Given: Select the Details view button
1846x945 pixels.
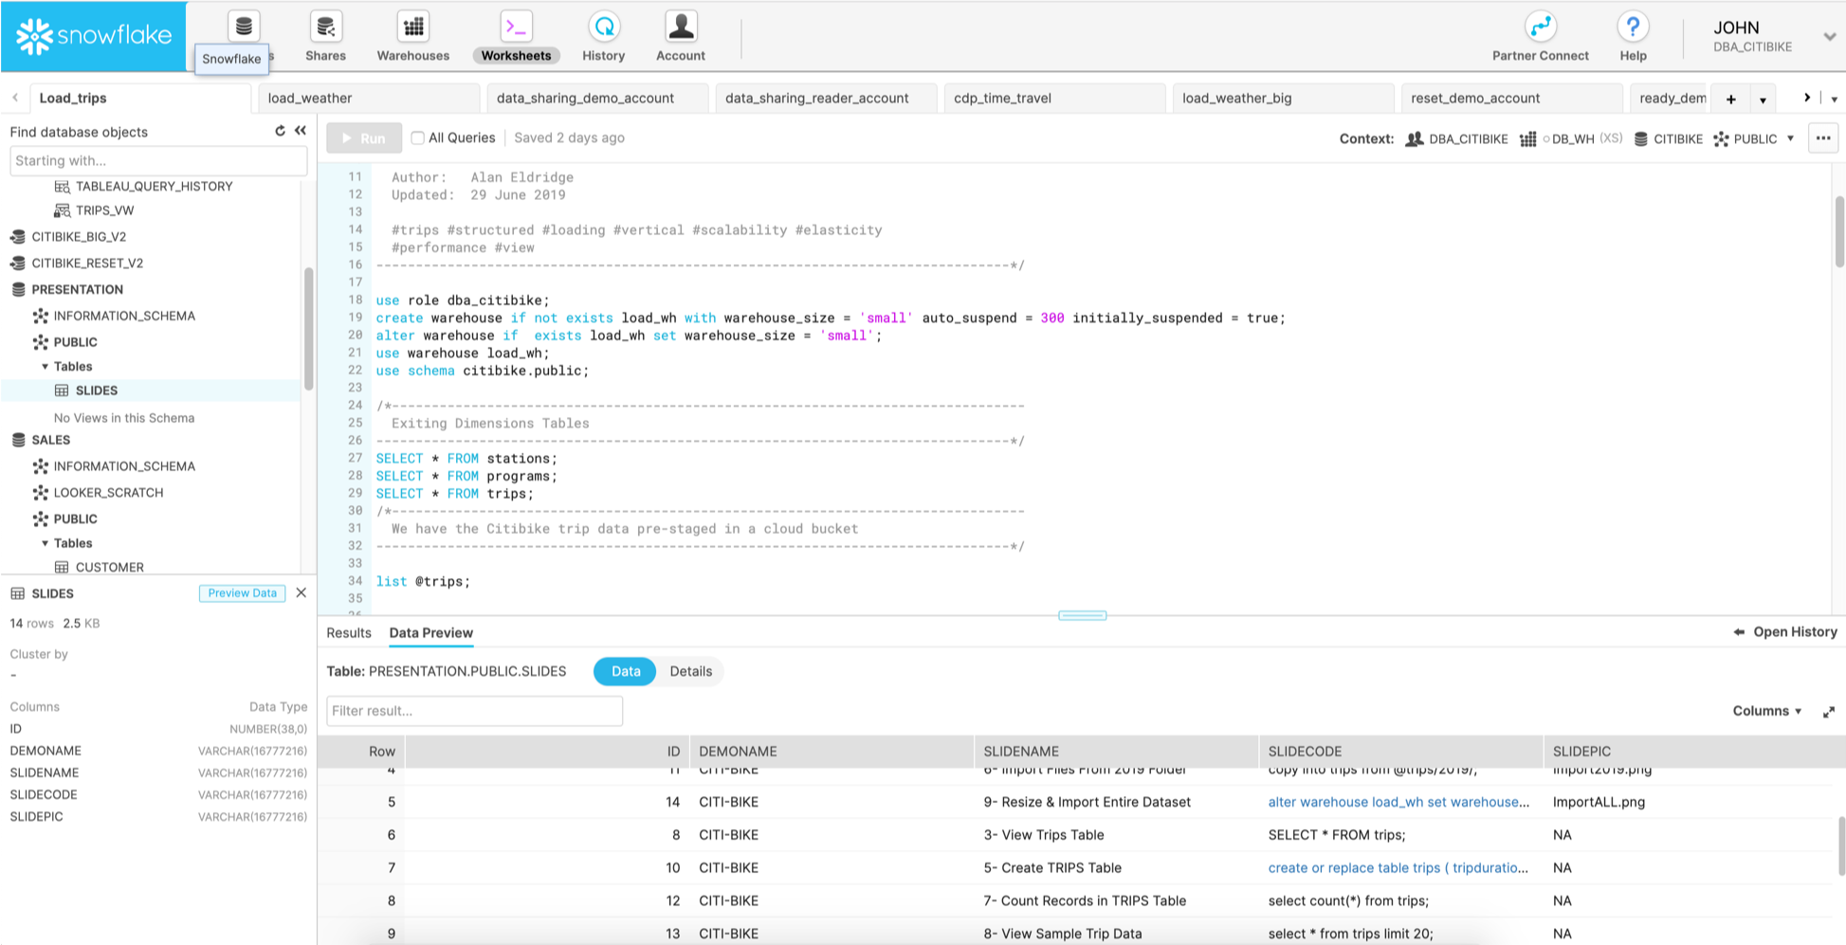Looking at the screenshot, I should pyautogui.click(x=690, y=671).
